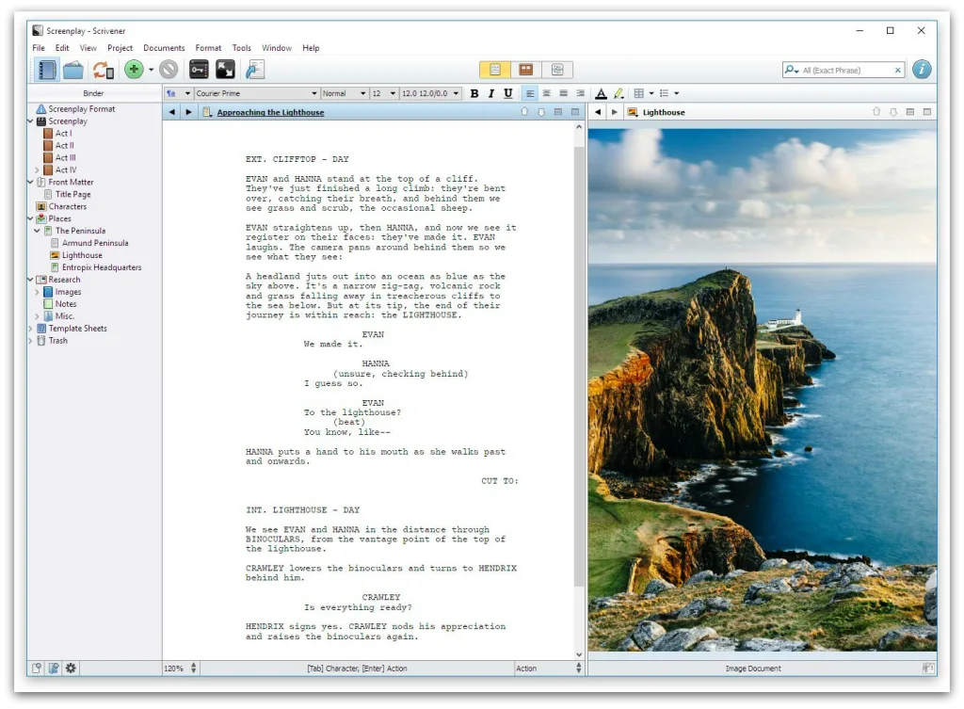
Task: Open the Format menu
Action: click(208, 48)
